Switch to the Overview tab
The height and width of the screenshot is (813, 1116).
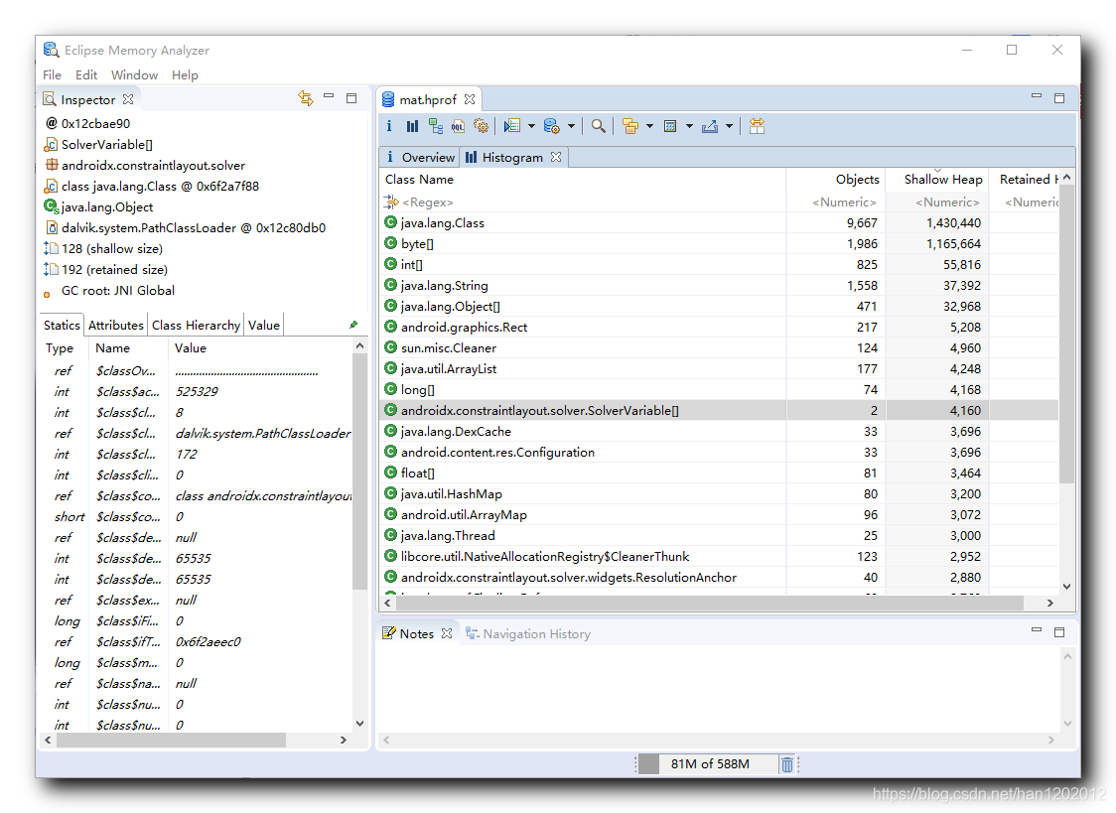(x=420, y=157)
